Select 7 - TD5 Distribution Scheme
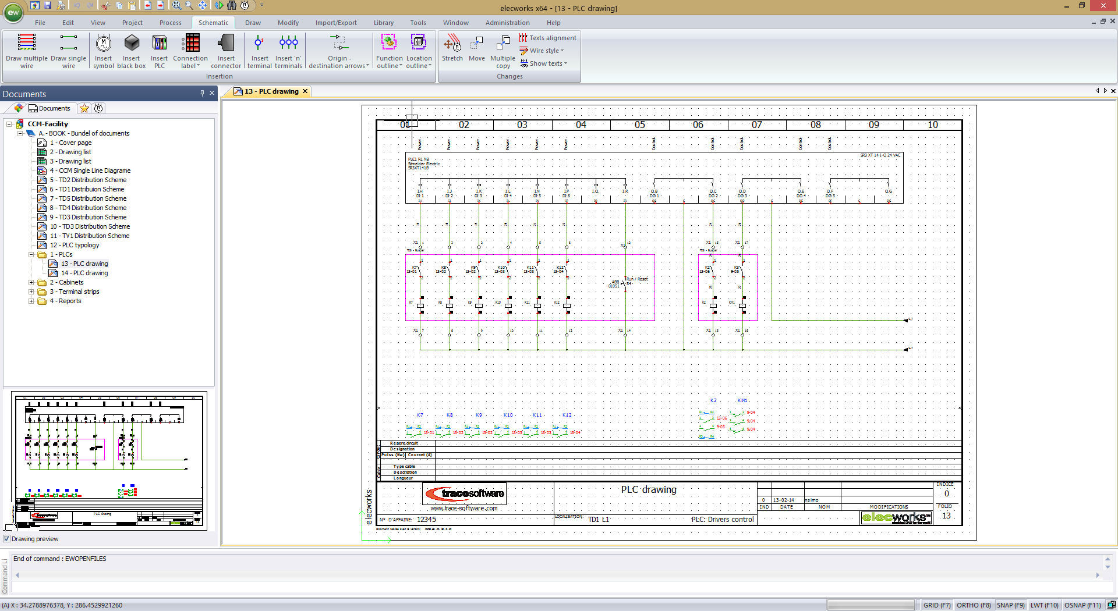Image resolution: width=1118 pixels, height=611 pixels. pyautogui.click(x=88, y=198)
